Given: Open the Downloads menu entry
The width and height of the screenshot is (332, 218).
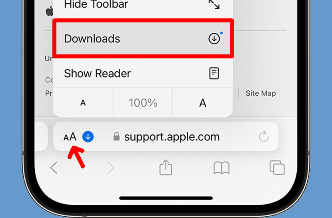Looking at the screenshot, I should coord(143,38).
